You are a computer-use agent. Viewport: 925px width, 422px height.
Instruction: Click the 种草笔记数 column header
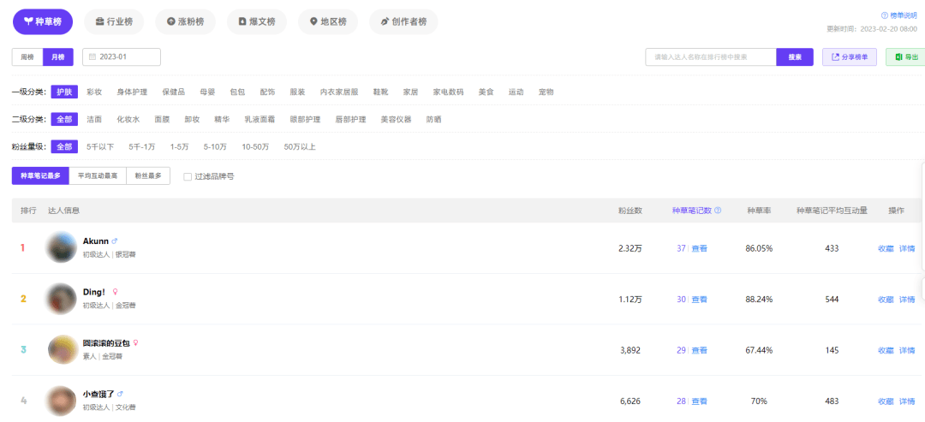coord(692,211)
